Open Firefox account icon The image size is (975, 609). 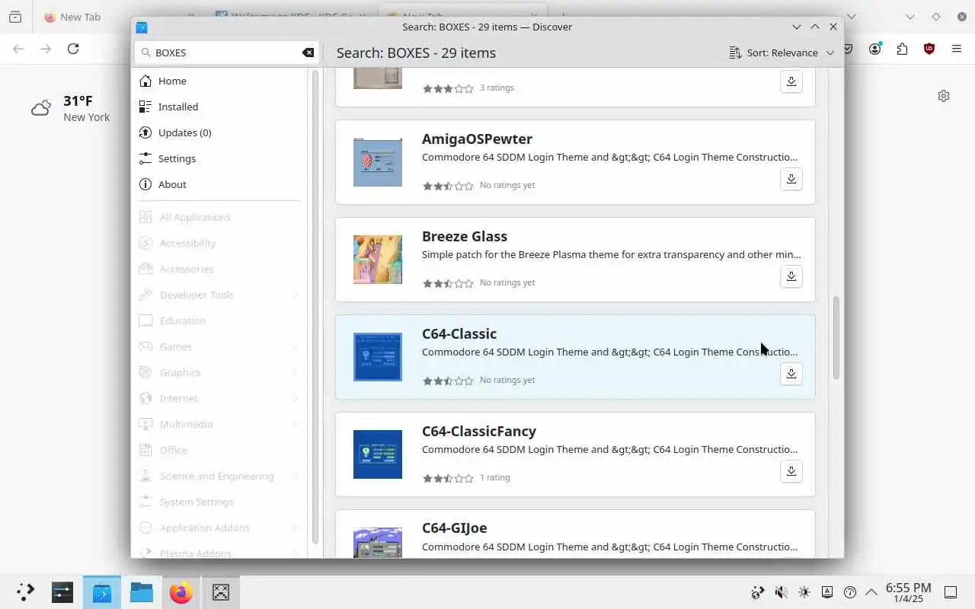pyautogui.click(x=875, y=49)
